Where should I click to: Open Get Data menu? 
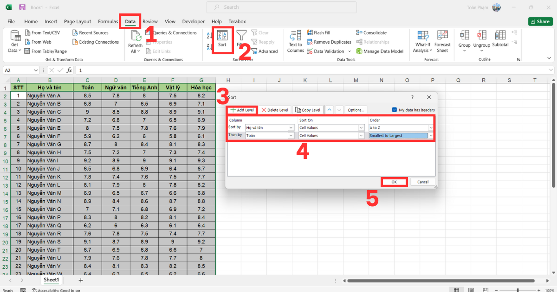point(15,42)
